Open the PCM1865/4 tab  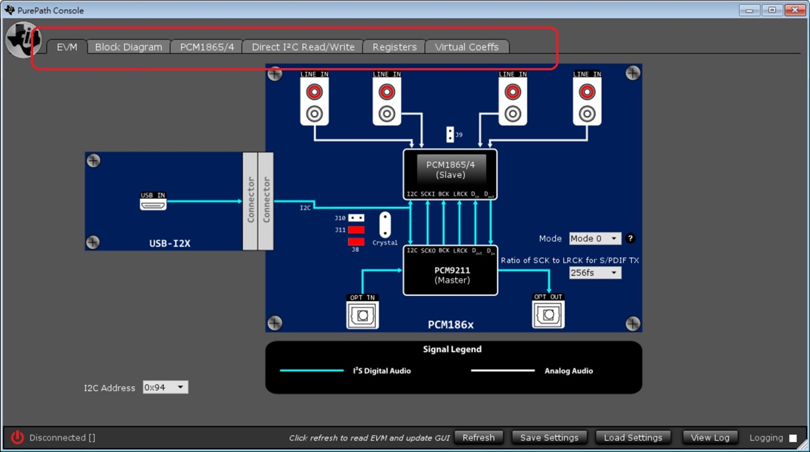pos(207,47)
